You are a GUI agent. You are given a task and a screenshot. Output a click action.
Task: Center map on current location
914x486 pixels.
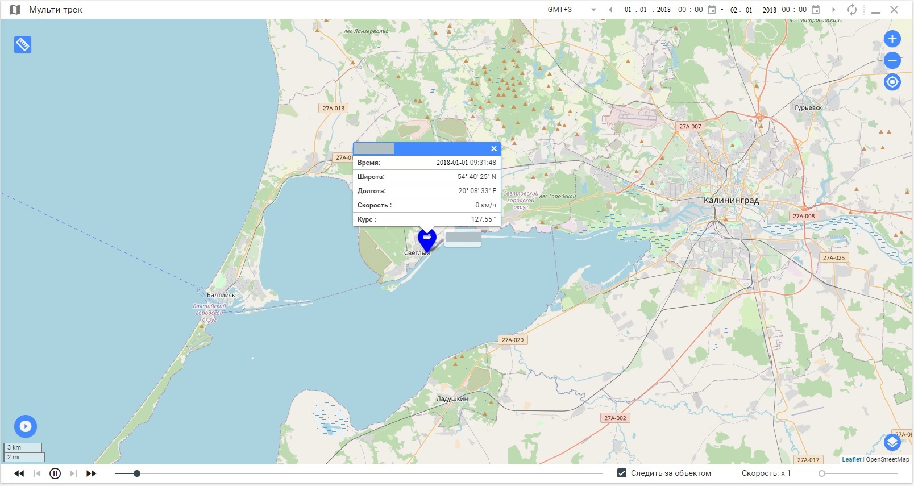(892, 82)
